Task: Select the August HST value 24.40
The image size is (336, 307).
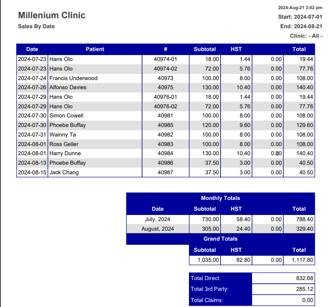Action: (x=243, y=229)
